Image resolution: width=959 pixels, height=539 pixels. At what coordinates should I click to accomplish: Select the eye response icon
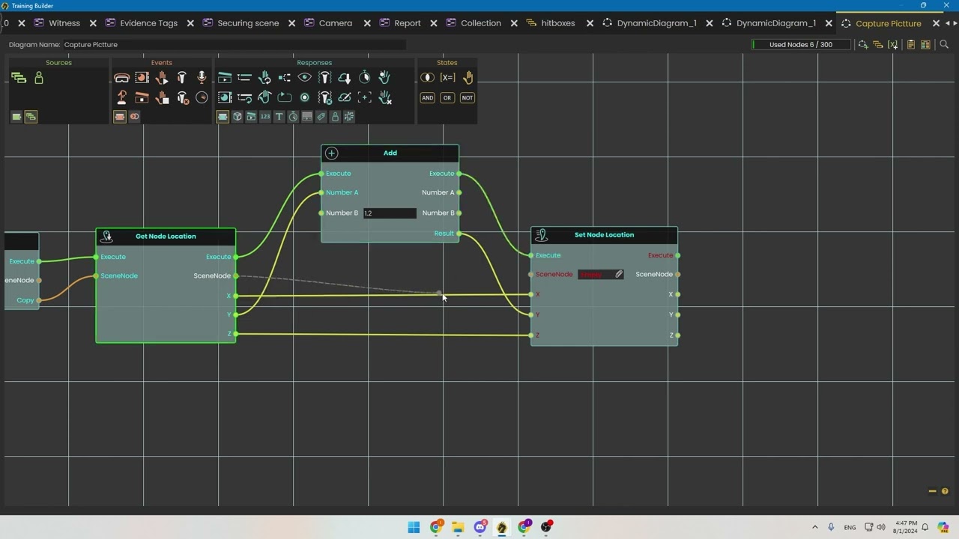(304, 78)
